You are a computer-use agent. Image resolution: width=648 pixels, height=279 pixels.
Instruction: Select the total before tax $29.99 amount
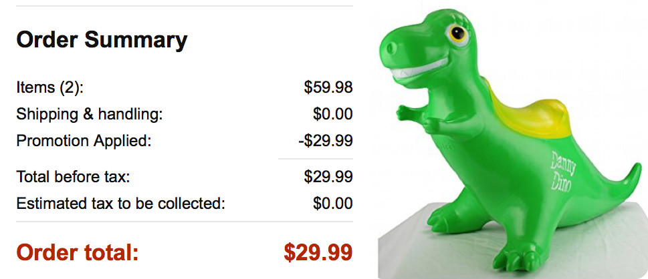328,177
